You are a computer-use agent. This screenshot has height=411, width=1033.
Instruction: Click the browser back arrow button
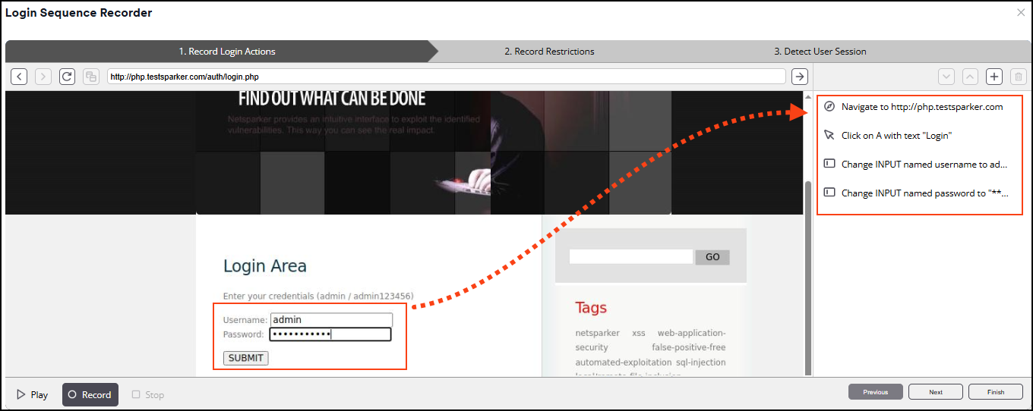point(19,77)
